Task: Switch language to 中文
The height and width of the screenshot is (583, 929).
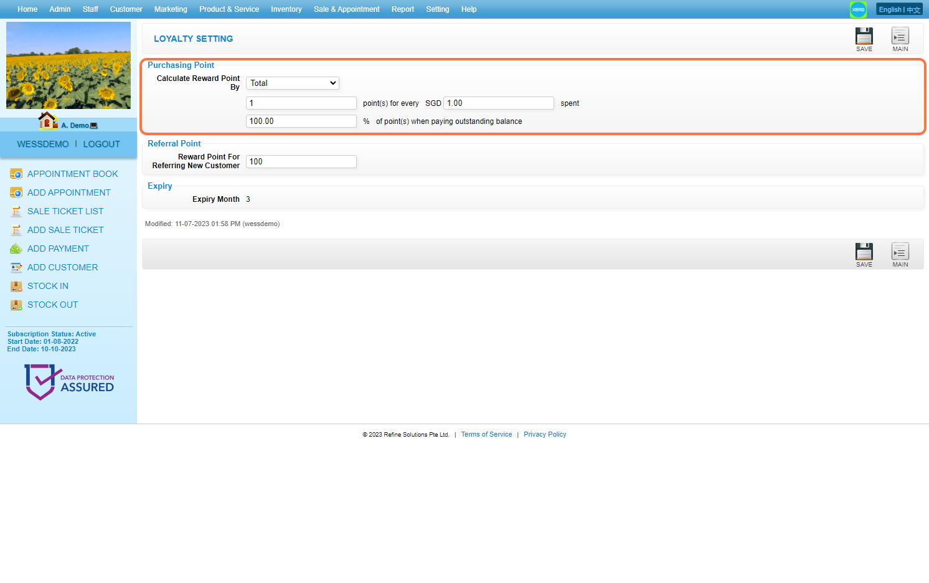Action: 913,9
